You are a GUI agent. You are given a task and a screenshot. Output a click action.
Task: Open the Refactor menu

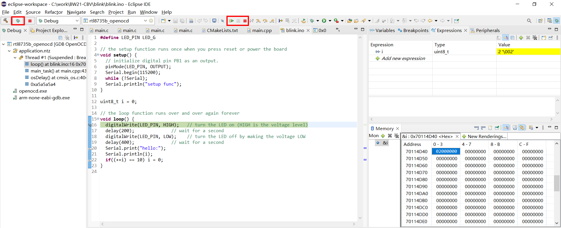click(54, 12)
